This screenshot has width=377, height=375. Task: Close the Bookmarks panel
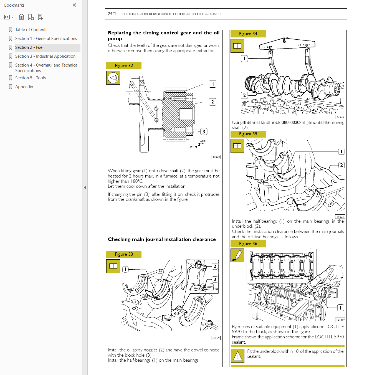point(74,5)
